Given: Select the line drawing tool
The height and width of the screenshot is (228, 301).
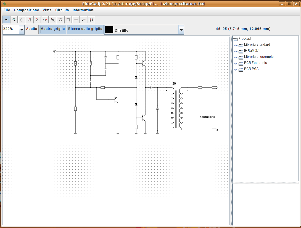Looking at the screenshot, I should coord(30,20).
